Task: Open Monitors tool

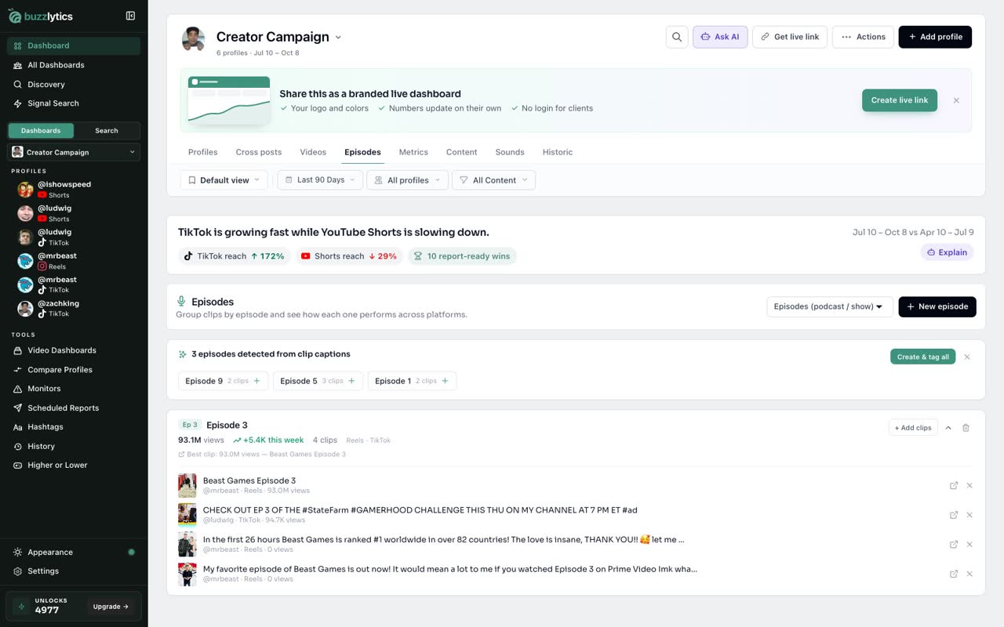Action: 74,389
